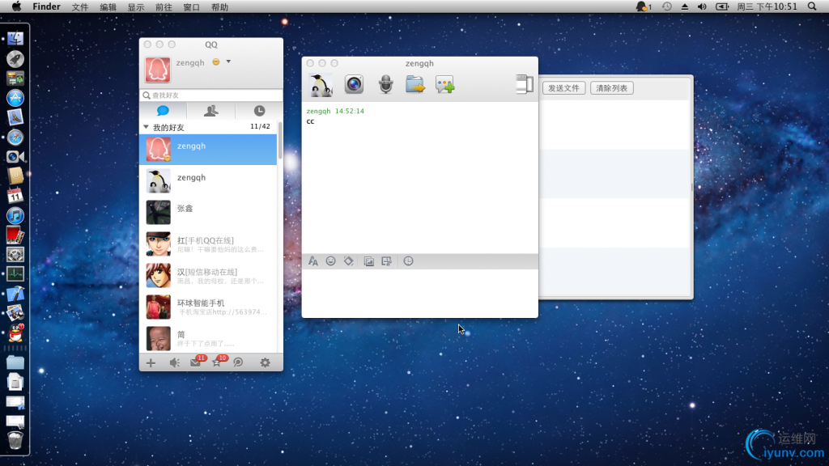829x466 pixels.
Task: Click the 发送文件 button
Action: [x=563, y=88]
